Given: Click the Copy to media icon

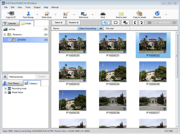Looking at the screenshot, I should 139,15.
